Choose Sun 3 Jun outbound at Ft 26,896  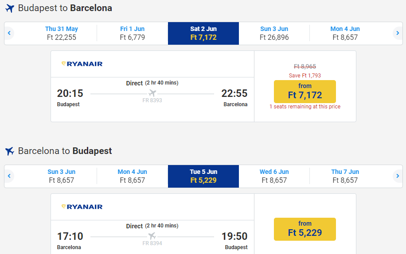(274, 33)
